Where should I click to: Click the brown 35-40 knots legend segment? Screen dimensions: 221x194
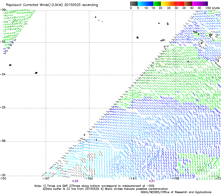point(188,4)
